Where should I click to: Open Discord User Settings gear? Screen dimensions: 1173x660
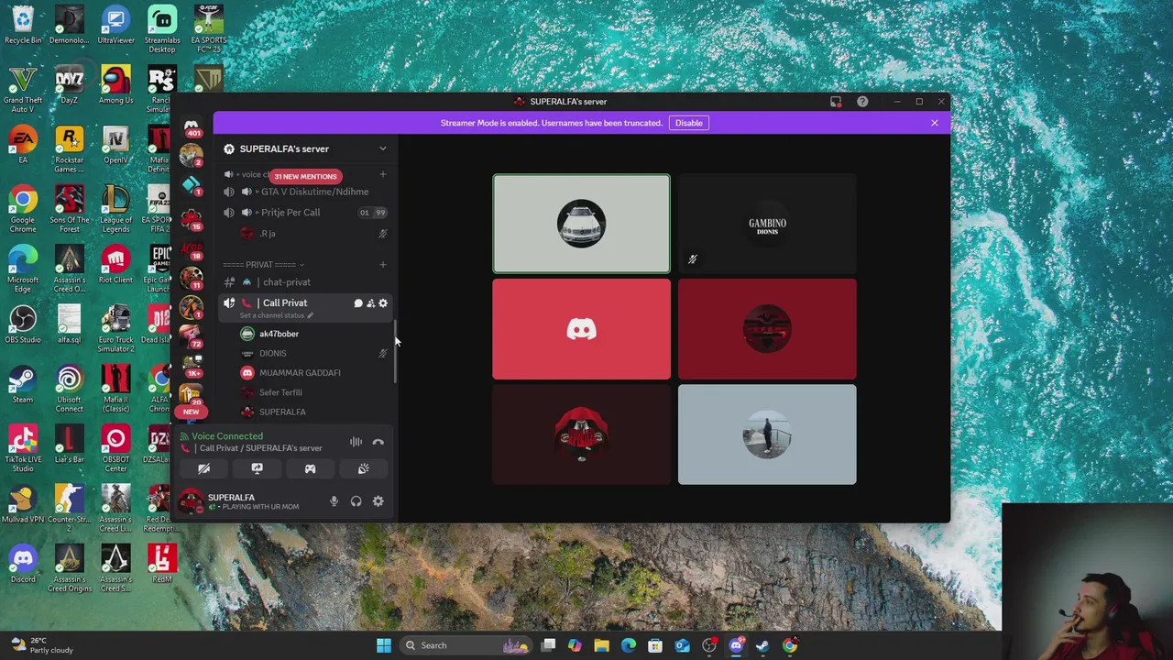point(378,501)
